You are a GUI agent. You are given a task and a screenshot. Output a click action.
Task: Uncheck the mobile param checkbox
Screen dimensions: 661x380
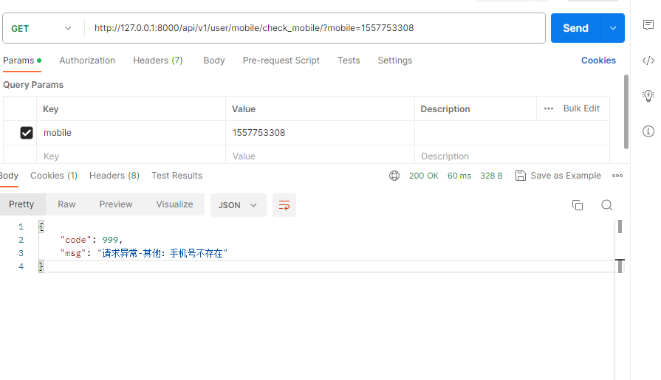tap(26, 133)
